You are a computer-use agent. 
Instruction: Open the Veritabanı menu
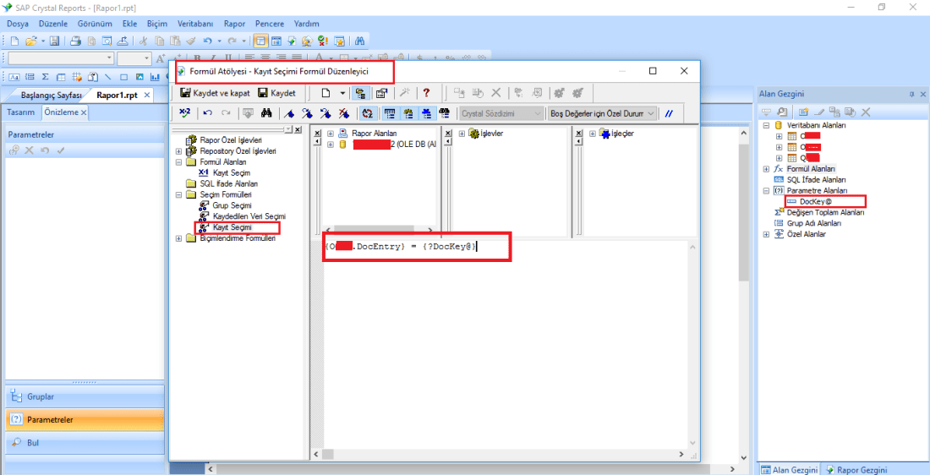pyautogui.click(x=195, y=24)
